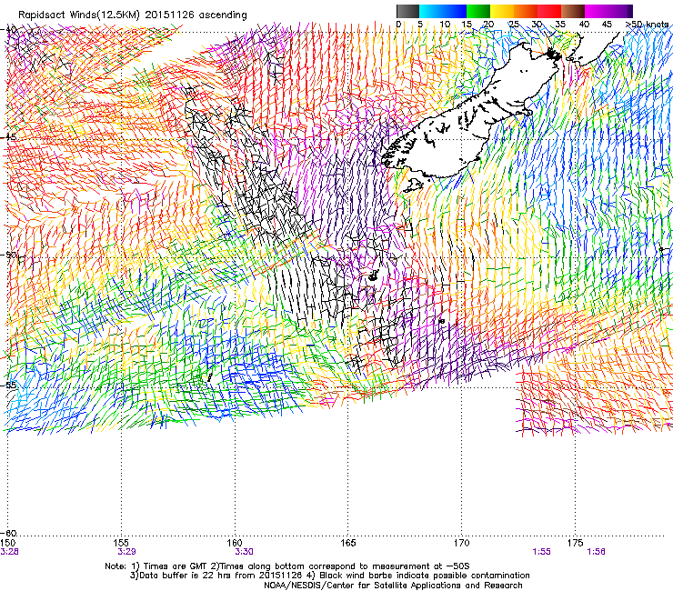Click the '165' longitude axis label
This screenshot has width=673, height=591.
click(348, 543)
